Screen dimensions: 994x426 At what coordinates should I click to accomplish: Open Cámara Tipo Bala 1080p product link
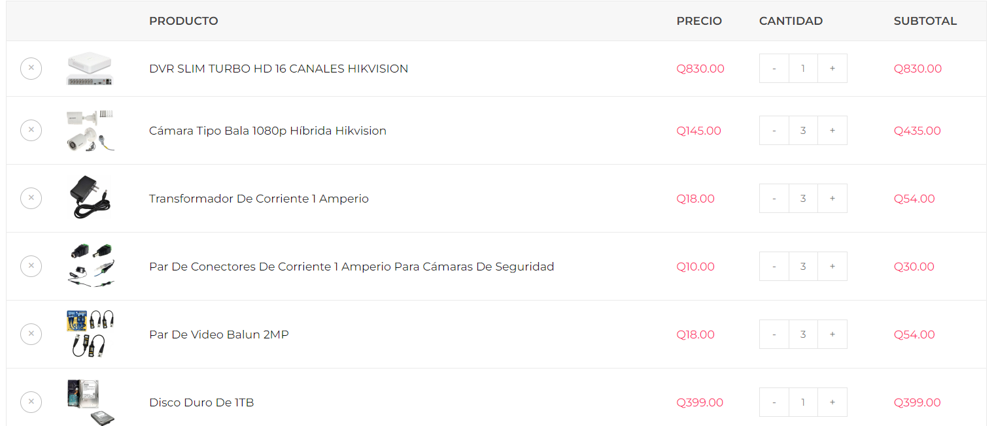pyautogui.click(x=267, y=131)
